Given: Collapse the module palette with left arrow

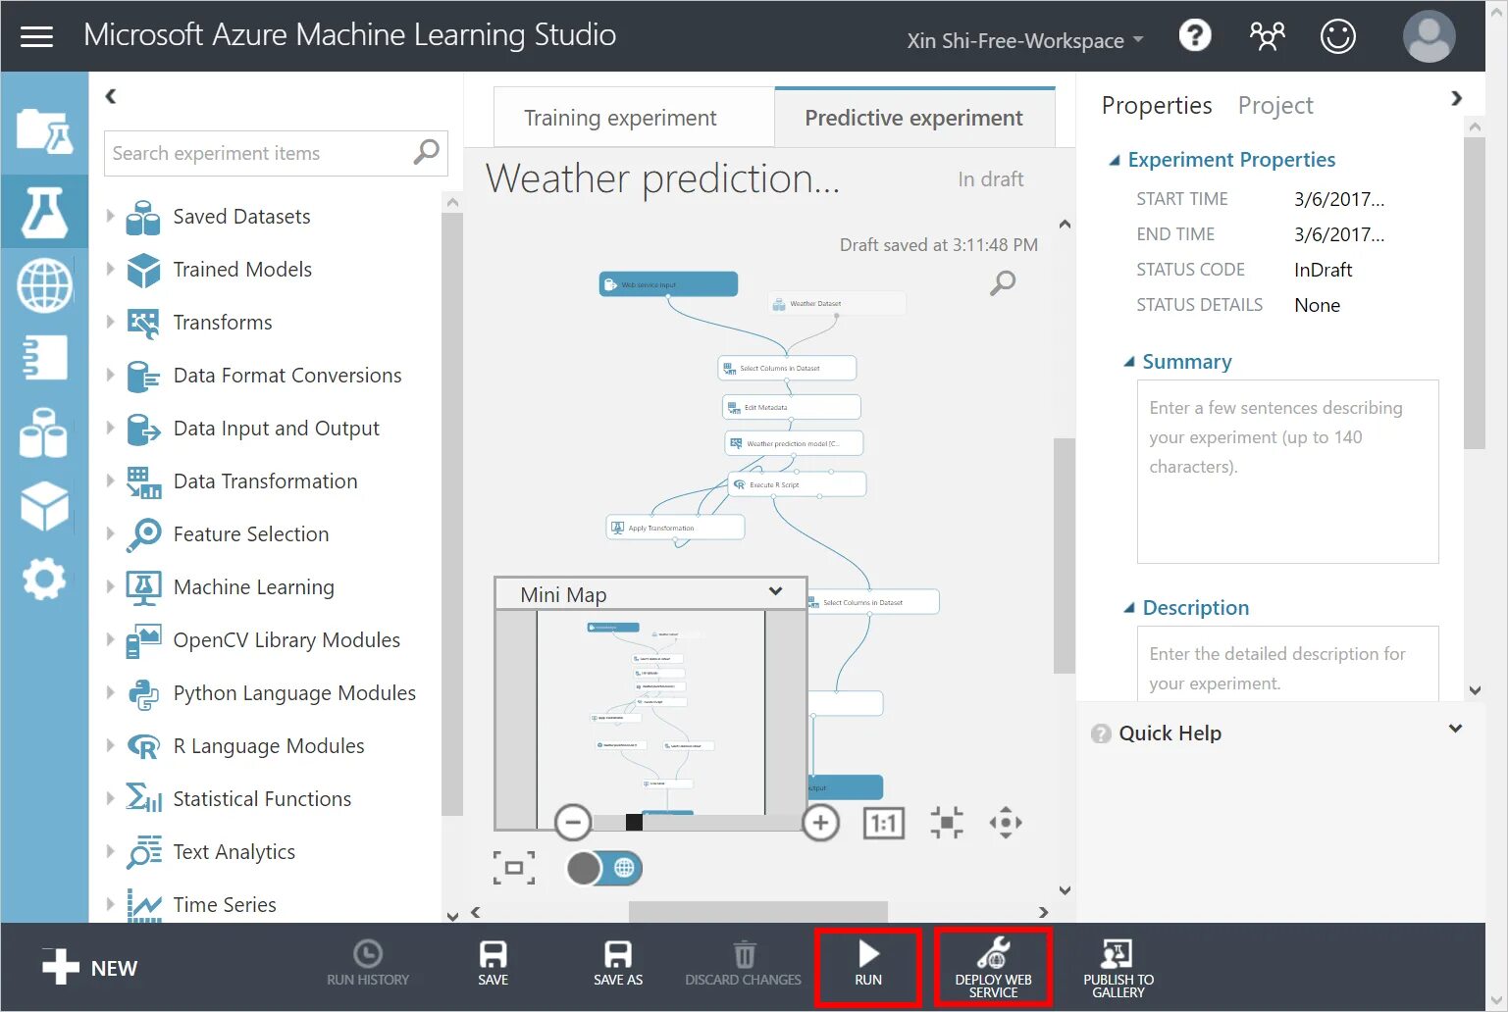Looking at the screenshot, I should 111,95.
